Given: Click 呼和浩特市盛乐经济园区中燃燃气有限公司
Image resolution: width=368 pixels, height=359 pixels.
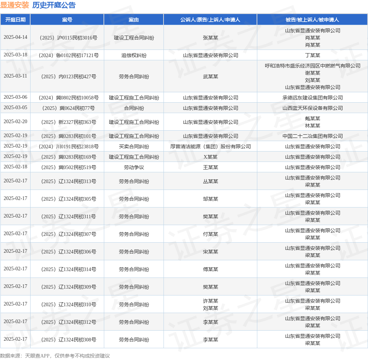Looking at the screenshot, I should click(313, 66).
